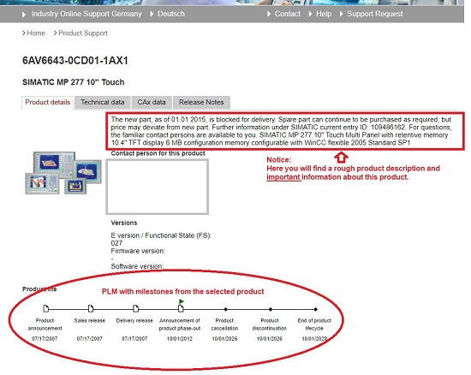Click the SIMATIC panel product image

pyautogui.click(x=63, y=173)
